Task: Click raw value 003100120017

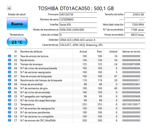Action: pos(131,104)
